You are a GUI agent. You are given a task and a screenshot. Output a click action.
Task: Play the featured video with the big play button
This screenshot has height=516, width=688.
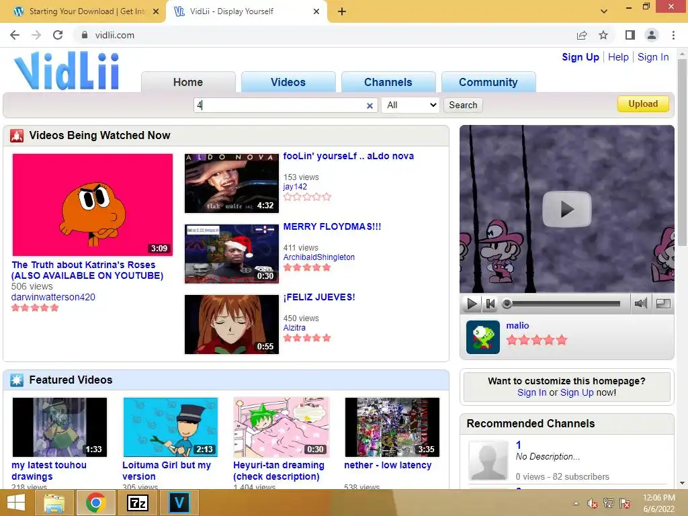(567, 210)
